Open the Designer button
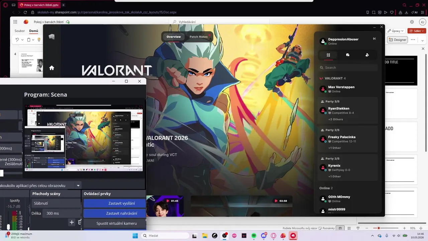The width and height of the screenshot is (428, 241). point(398,39)
